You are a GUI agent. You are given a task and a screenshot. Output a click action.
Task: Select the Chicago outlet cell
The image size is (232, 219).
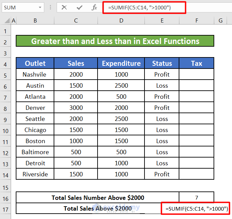tap(35, 130)
